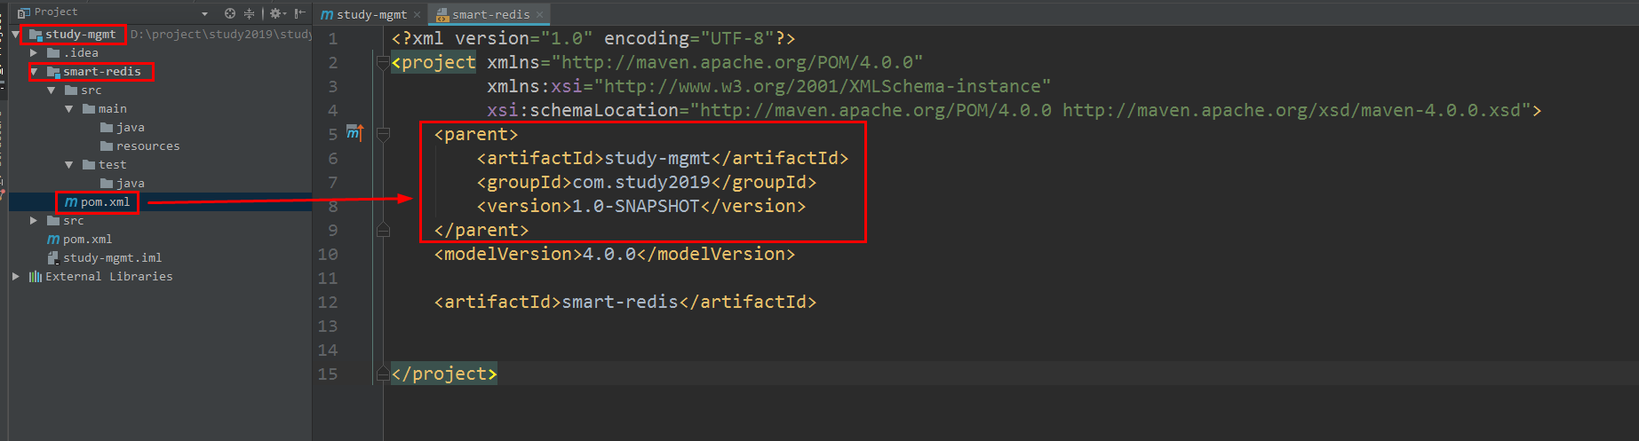The height and width of the screenshot is (441, 1639).
Task: Switch to the smart-redis editor tab
Action: pyautogui.click(x=490, y=14)
